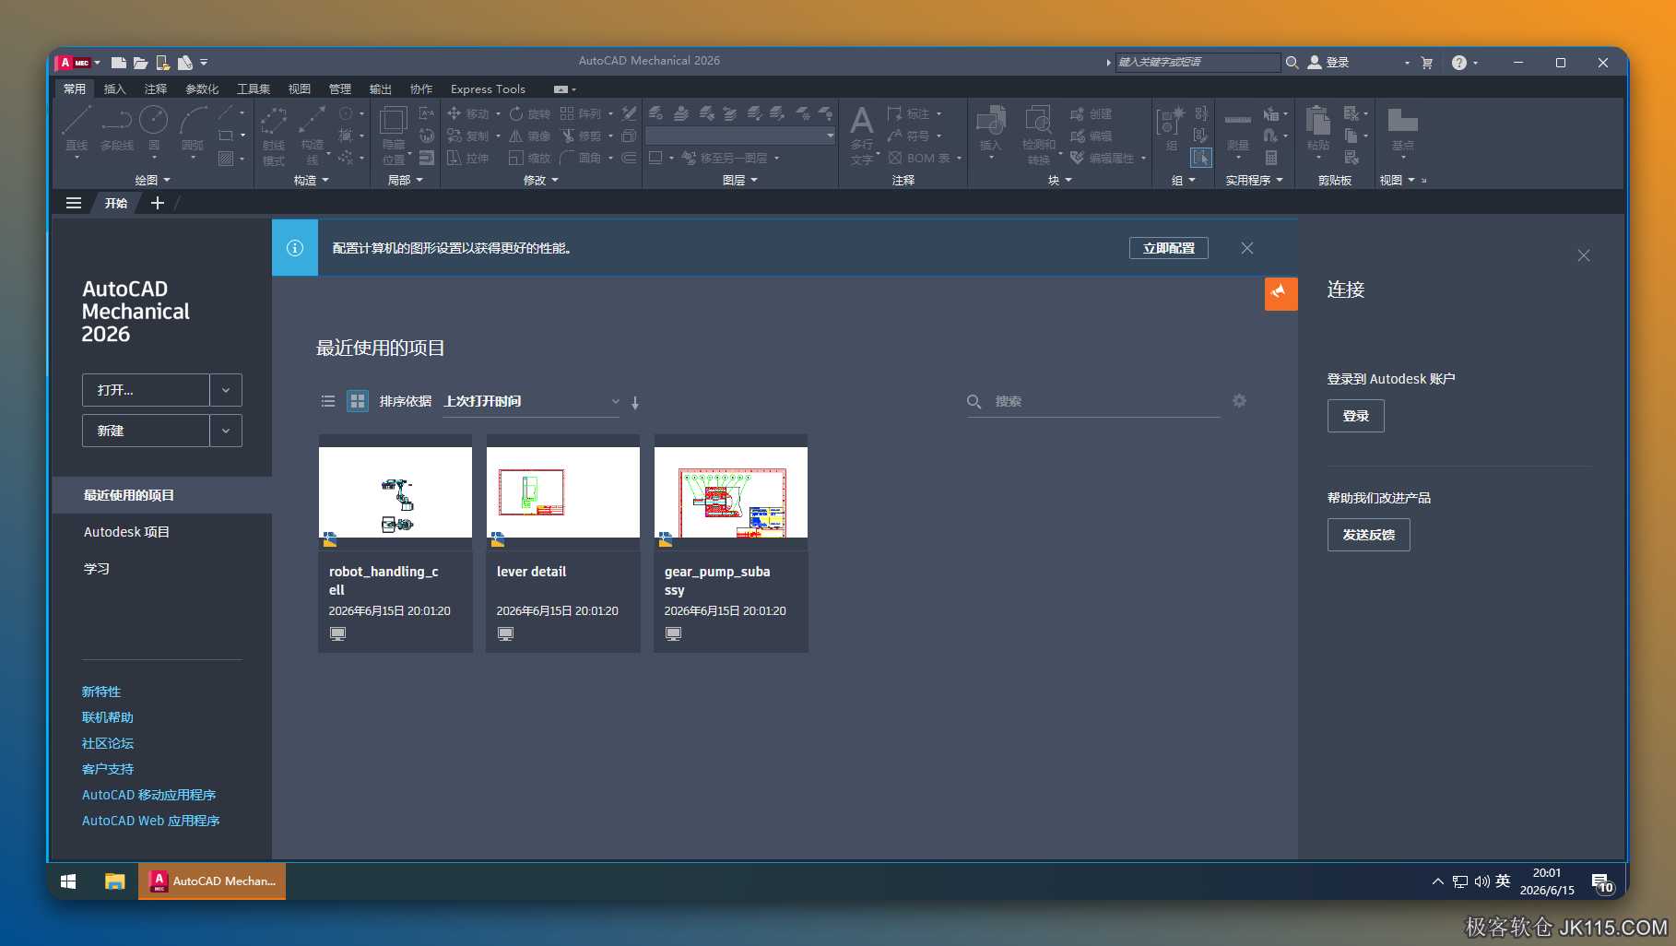Image resolution: width=1676 pixels, height=946 pixels.
Task: Click the 发送反馈 button
Action: pos(1368,535)
